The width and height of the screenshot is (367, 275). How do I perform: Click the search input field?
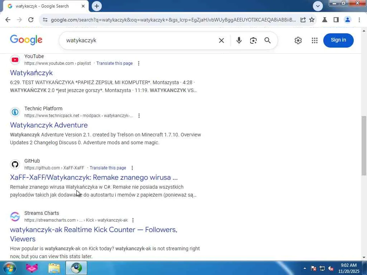140,40
